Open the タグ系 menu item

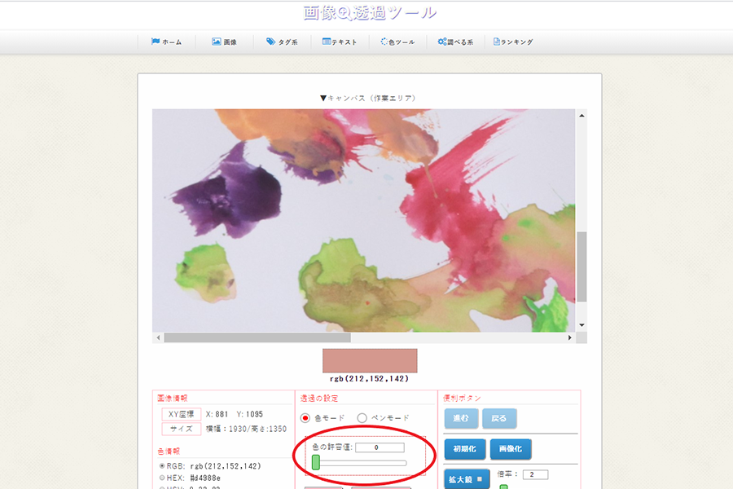[282, 42]
